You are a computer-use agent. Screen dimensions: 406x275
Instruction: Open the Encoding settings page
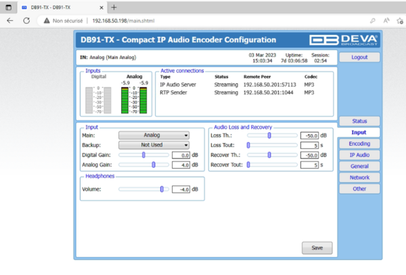pos(359,144)
